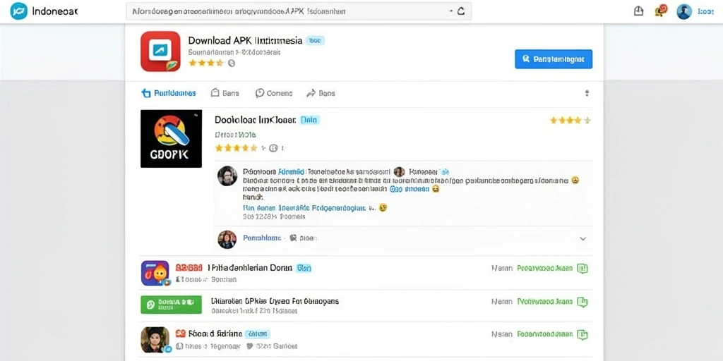Open the second commenter's avatar

[227, 240]
